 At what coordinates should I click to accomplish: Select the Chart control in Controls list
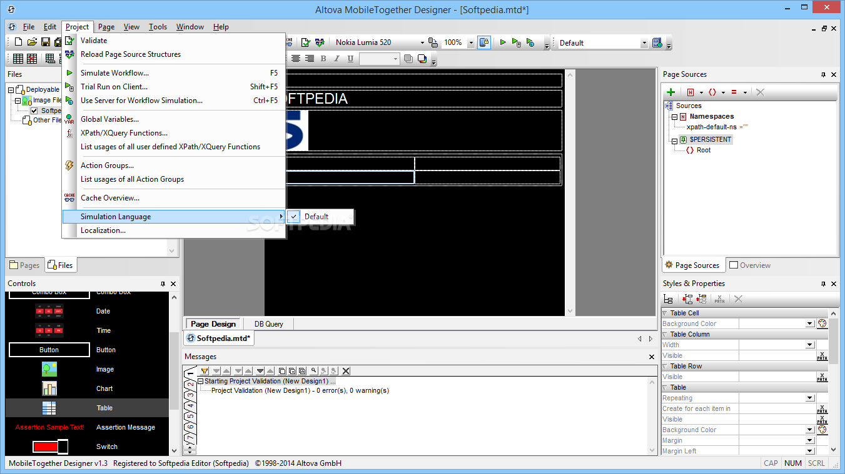click(x=87, y=388)
